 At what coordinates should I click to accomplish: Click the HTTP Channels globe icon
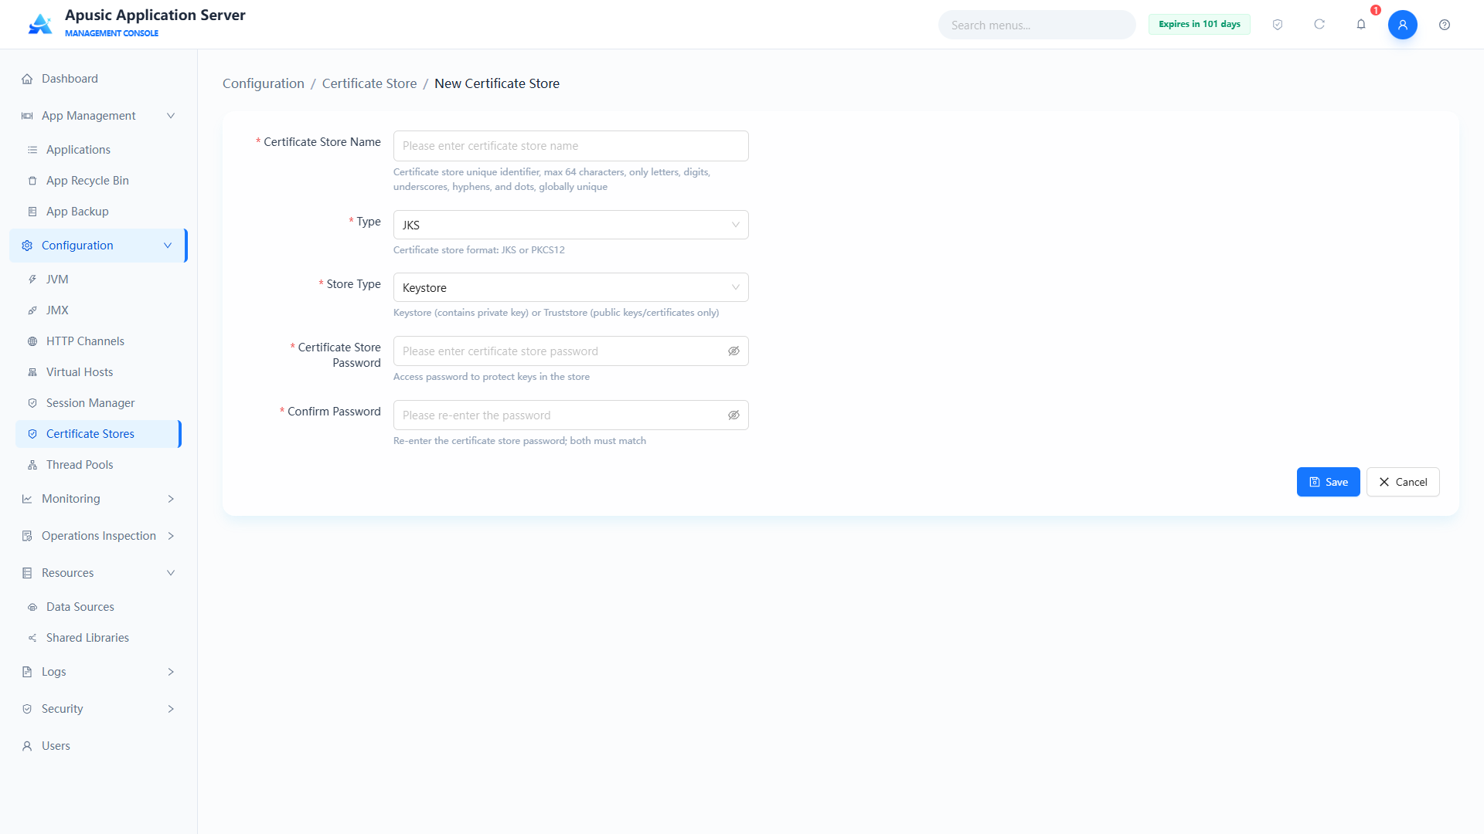32,341
